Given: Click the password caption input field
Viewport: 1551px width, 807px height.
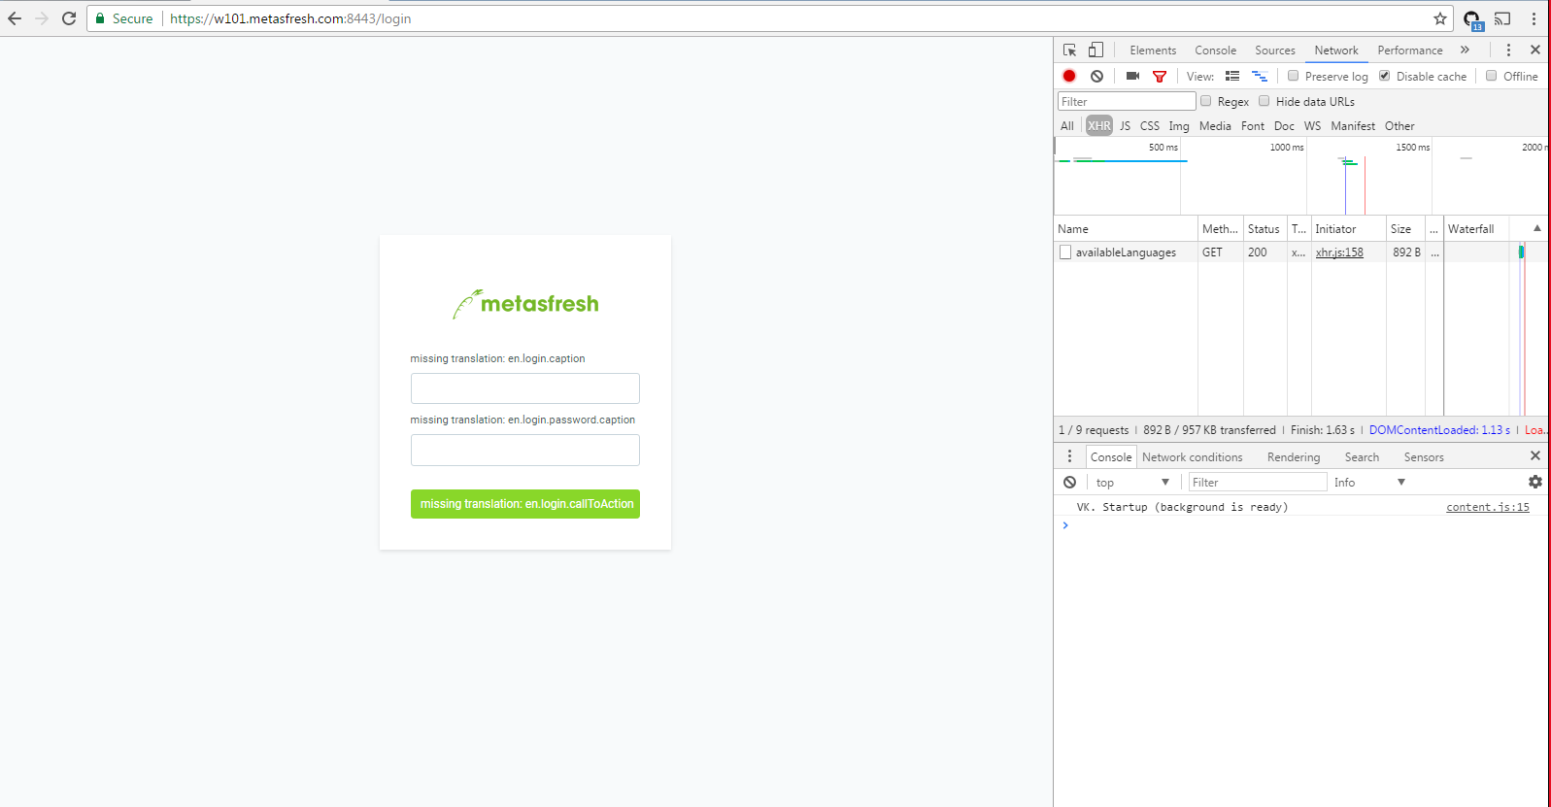Looking at the screenshot, I should click(525, 450).
